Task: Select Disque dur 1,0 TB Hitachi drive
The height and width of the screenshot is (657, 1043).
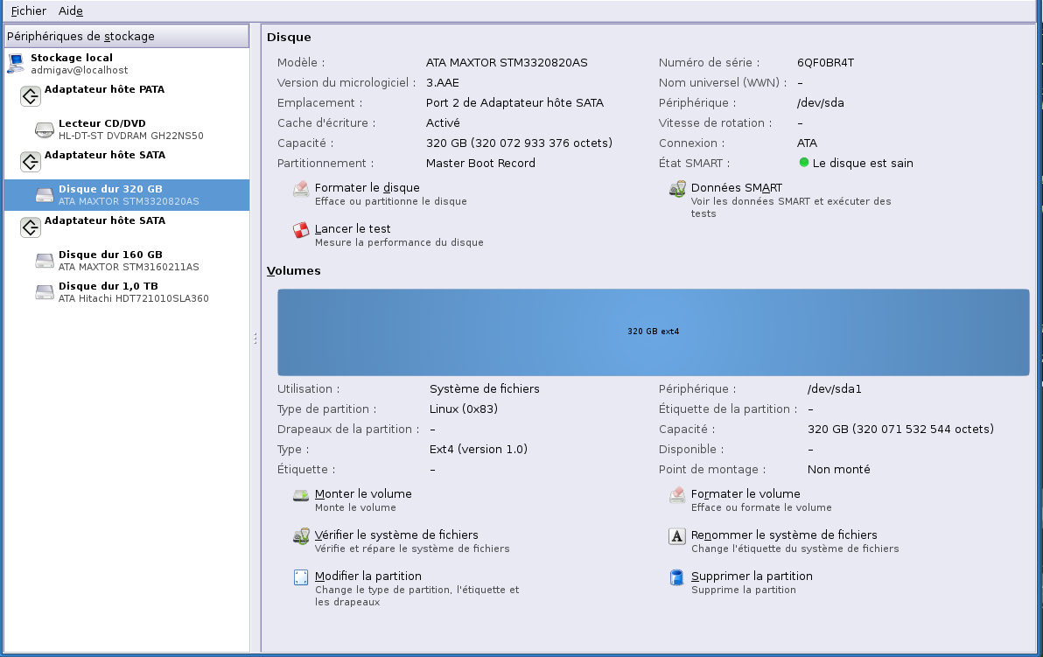Action: 110,291
